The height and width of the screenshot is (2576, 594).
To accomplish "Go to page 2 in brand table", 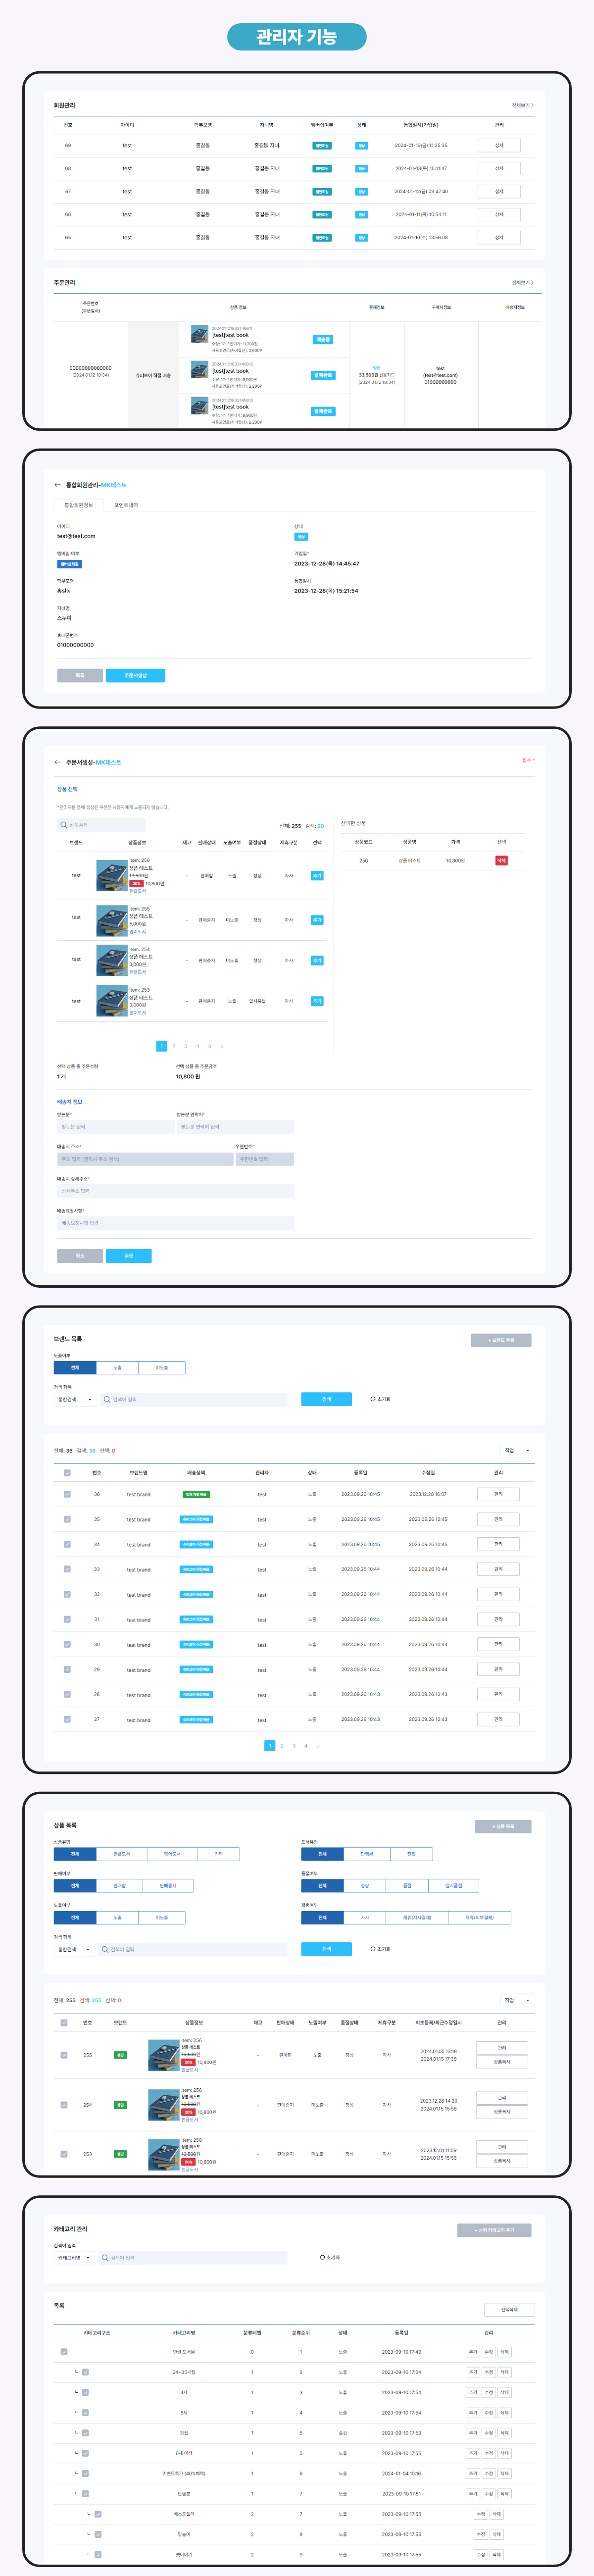I will pyautogui.click(x=282, y=1745).
